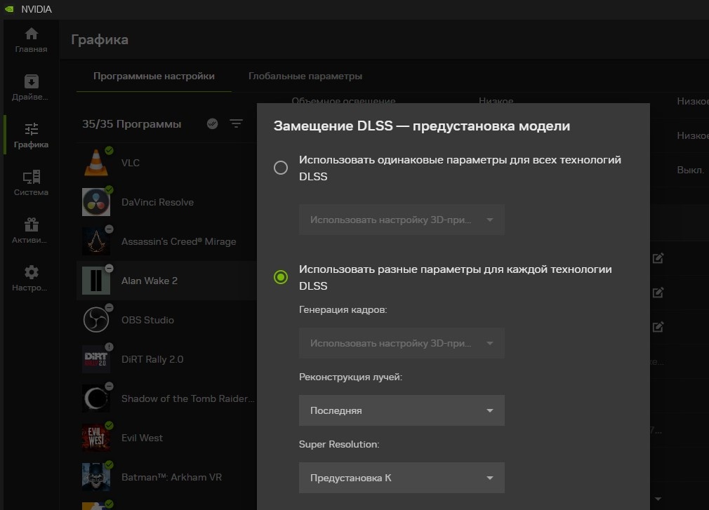
Task: Select OBS Studio in program list
Action: point(147,320)
